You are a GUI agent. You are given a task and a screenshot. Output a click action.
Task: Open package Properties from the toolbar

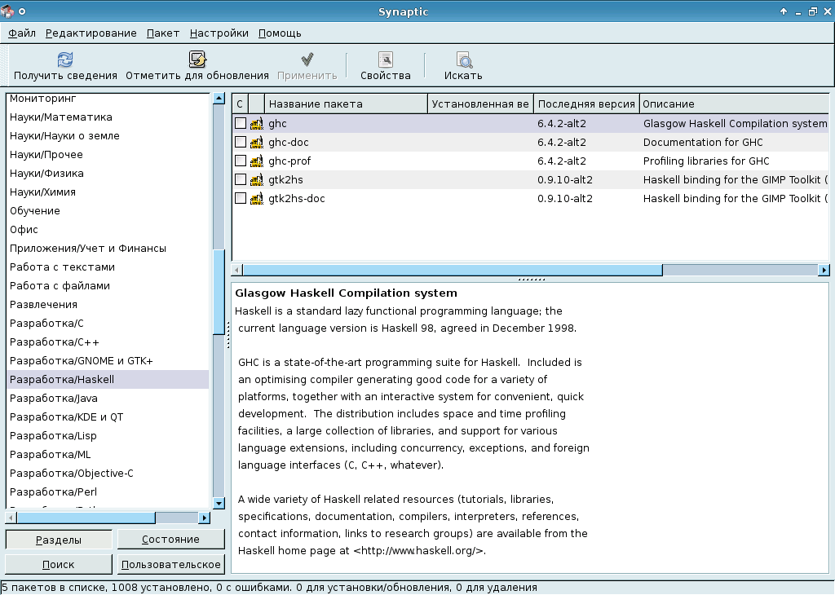click(x=386, y=59)
